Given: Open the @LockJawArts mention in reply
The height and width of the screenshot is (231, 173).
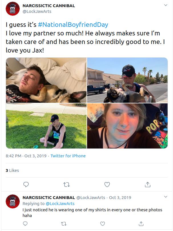Looking at the screenshot, I should coord(60,204).
